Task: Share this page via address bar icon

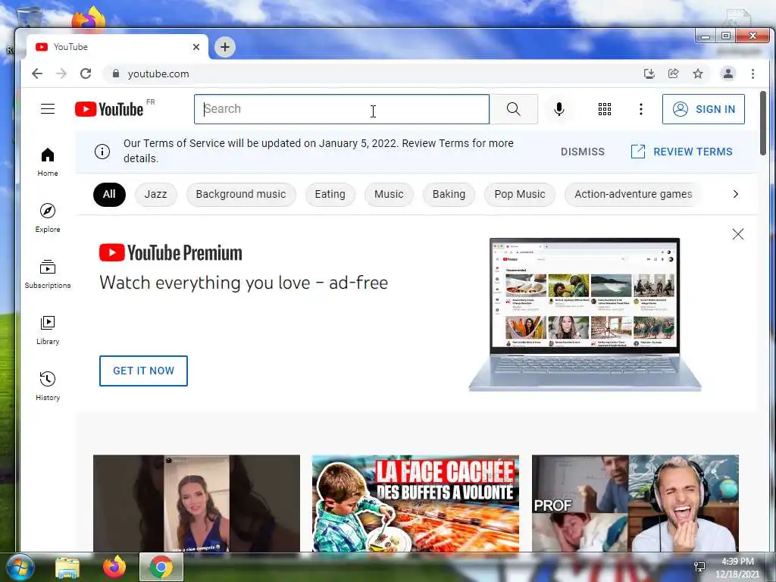Action: (674, 74)
